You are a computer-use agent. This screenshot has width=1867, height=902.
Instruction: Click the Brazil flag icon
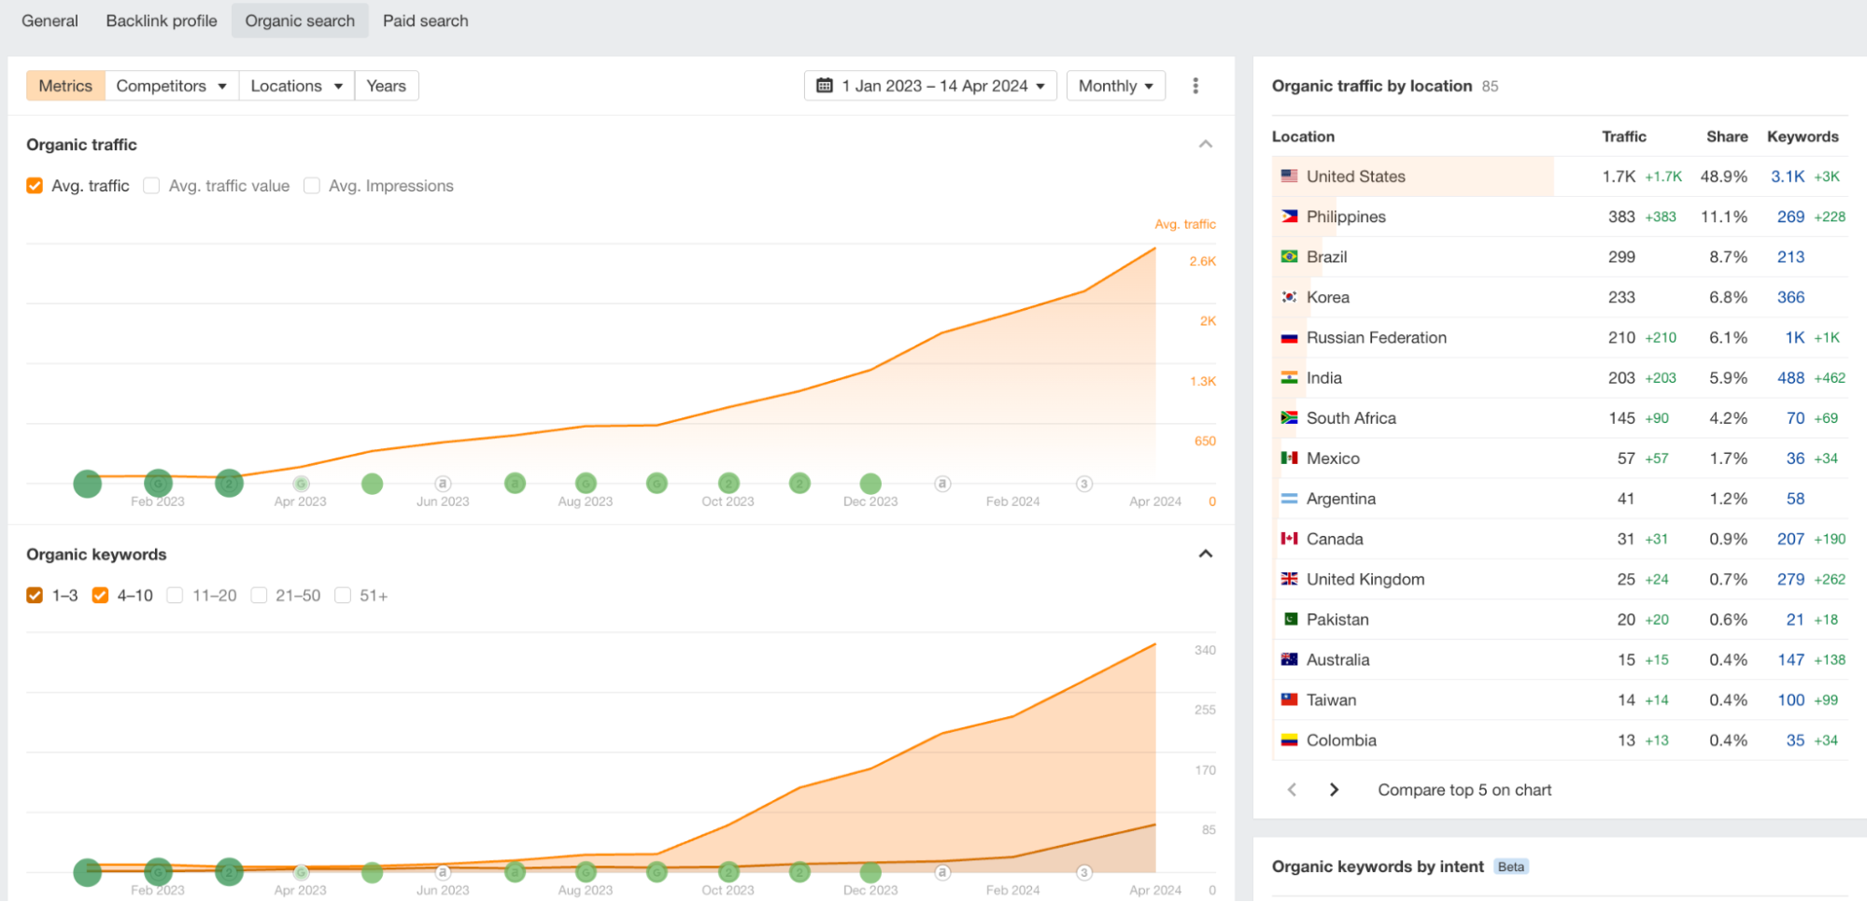[1289, 256]
